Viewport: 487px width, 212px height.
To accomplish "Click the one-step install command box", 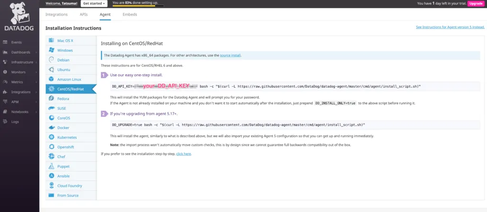I will 294,86.
